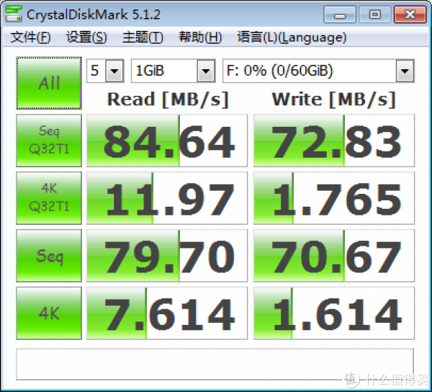Open the 文件(F) menu
This screenshot has width=432, height=392.
coord(30,37)
